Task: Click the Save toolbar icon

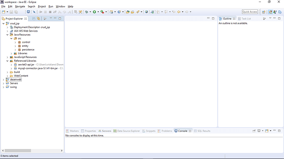Action: click(11, 12)
